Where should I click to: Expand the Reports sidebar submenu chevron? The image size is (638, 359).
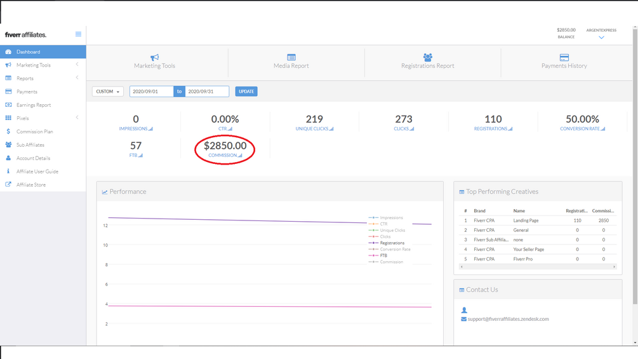point(77,78)
